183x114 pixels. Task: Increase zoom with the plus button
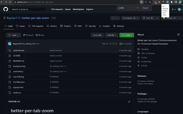click(137, 8)
